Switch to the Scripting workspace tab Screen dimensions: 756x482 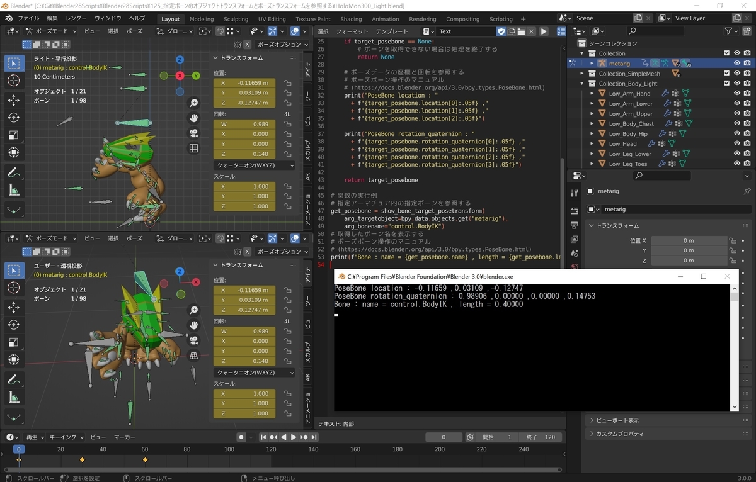click(501, 19)
